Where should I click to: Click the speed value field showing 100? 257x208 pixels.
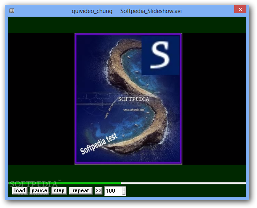point(114,191)
